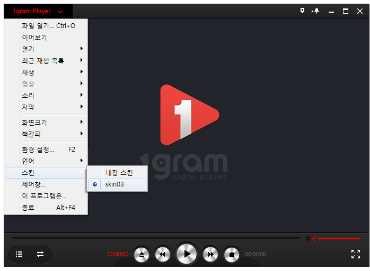Minimize the player window
The image size is (370, 271).
[331, 11]
